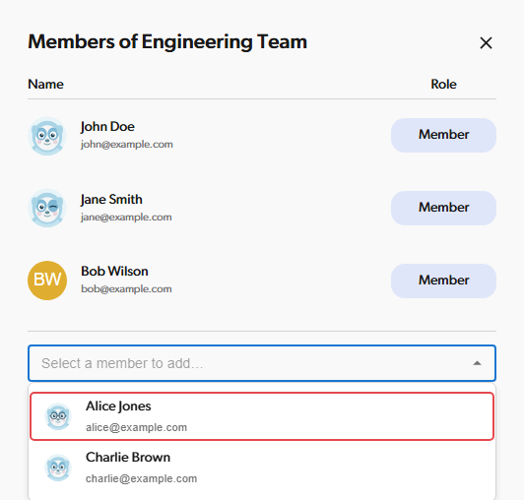Click the email bob@example.com

[126, 289]
